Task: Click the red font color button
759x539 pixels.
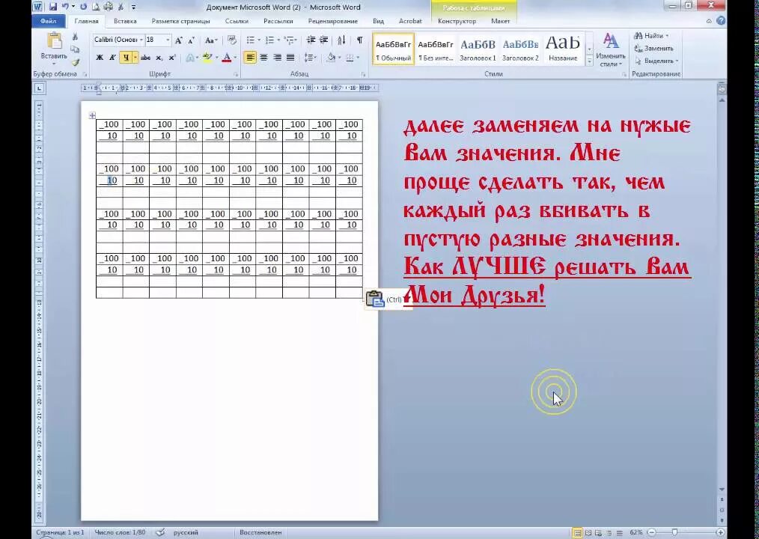Action: point(226,58)
